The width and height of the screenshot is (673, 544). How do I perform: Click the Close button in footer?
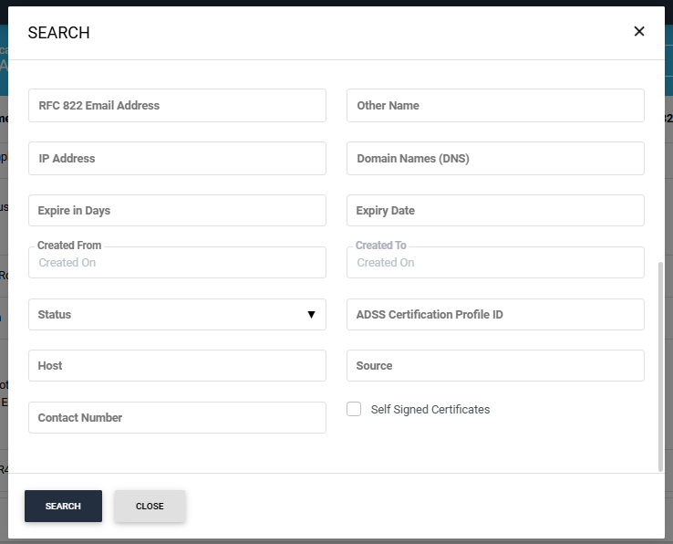[x=150, y=506]
